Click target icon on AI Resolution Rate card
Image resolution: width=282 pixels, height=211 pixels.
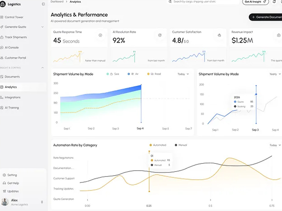click(x=160, y=35)
